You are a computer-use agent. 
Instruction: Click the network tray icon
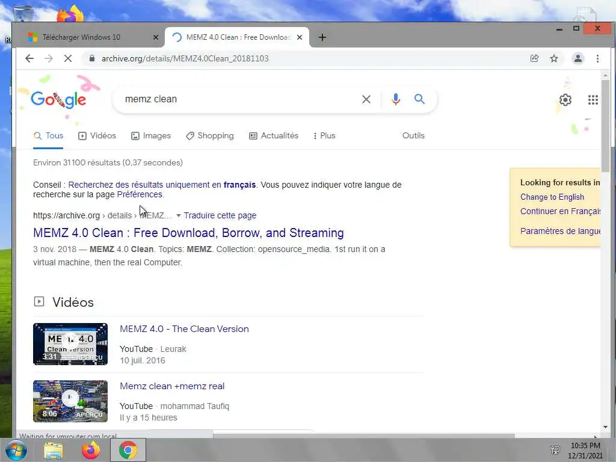click(555, 450)
